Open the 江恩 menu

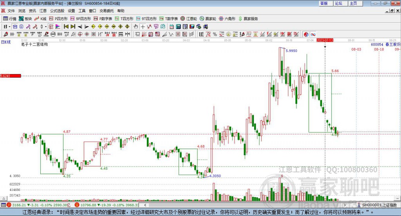point(43,11)
